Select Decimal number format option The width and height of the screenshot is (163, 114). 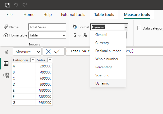point(108,51)
